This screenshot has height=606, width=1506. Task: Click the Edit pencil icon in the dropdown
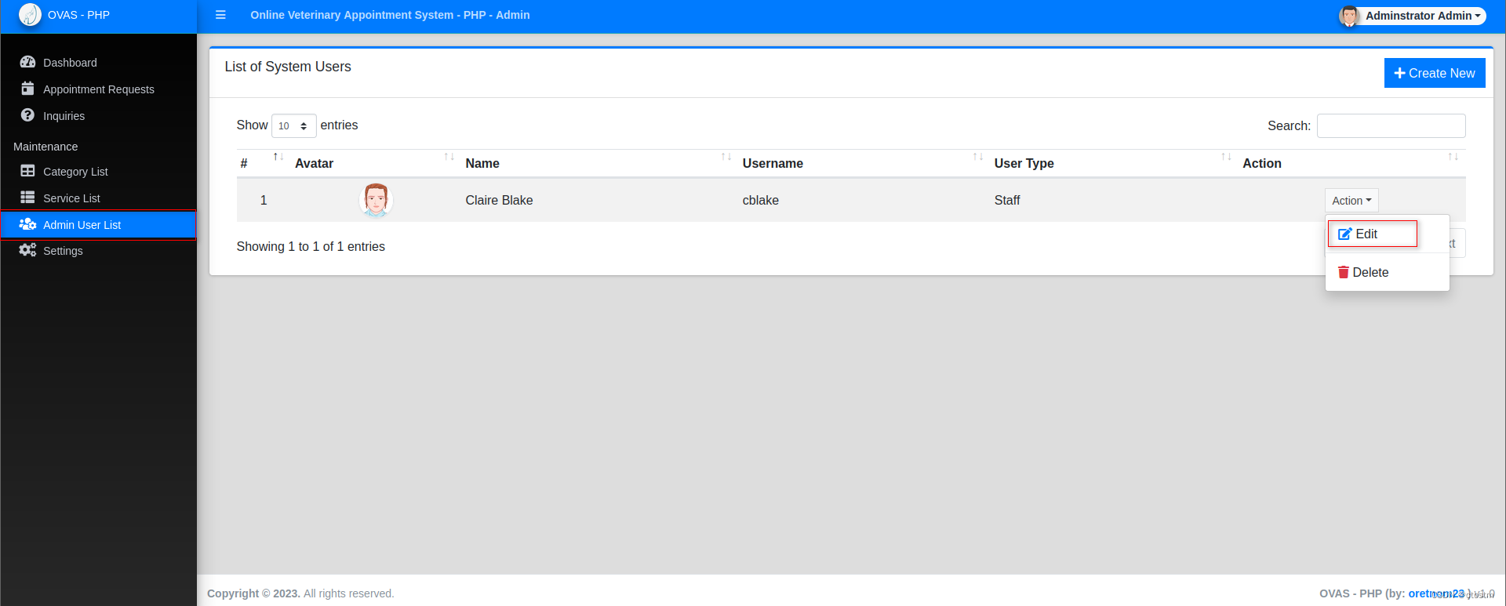[x=1344, y=234]
